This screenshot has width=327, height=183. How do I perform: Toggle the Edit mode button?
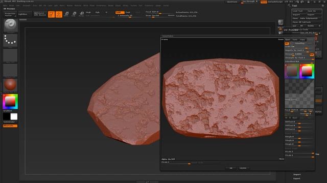tap(51, 14)
